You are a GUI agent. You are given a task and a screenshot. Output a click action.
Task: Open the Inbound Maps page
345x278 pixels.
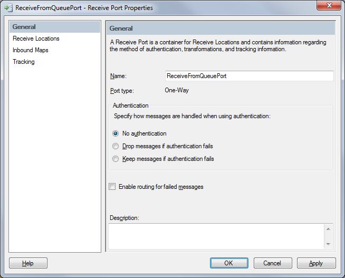pyautogui.click(x=31, y=50)
